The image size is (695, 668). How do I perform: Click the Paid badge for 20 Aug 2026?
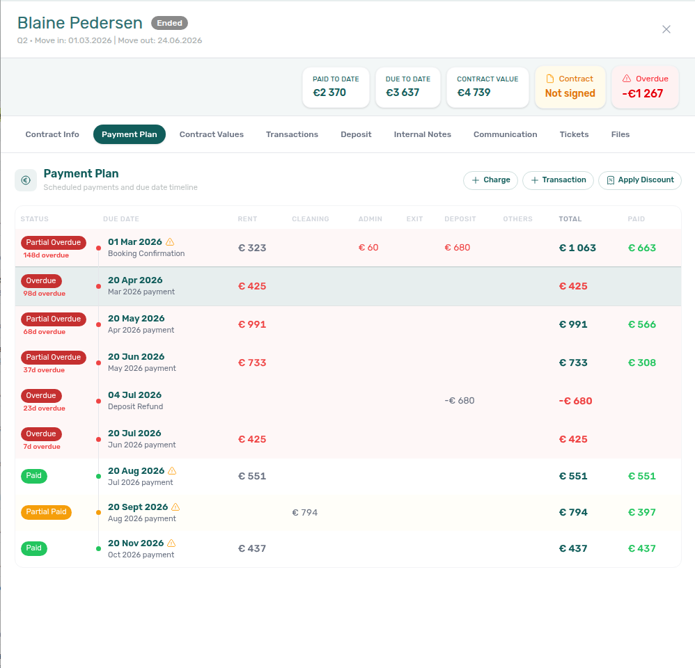[33, 476]
